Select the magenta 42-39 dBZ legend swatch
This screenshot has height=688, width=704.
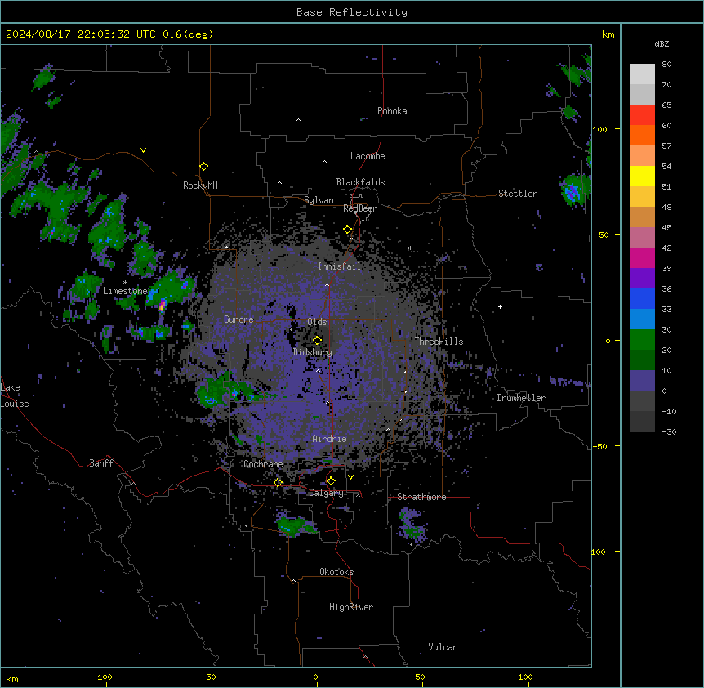click(642, 257)
